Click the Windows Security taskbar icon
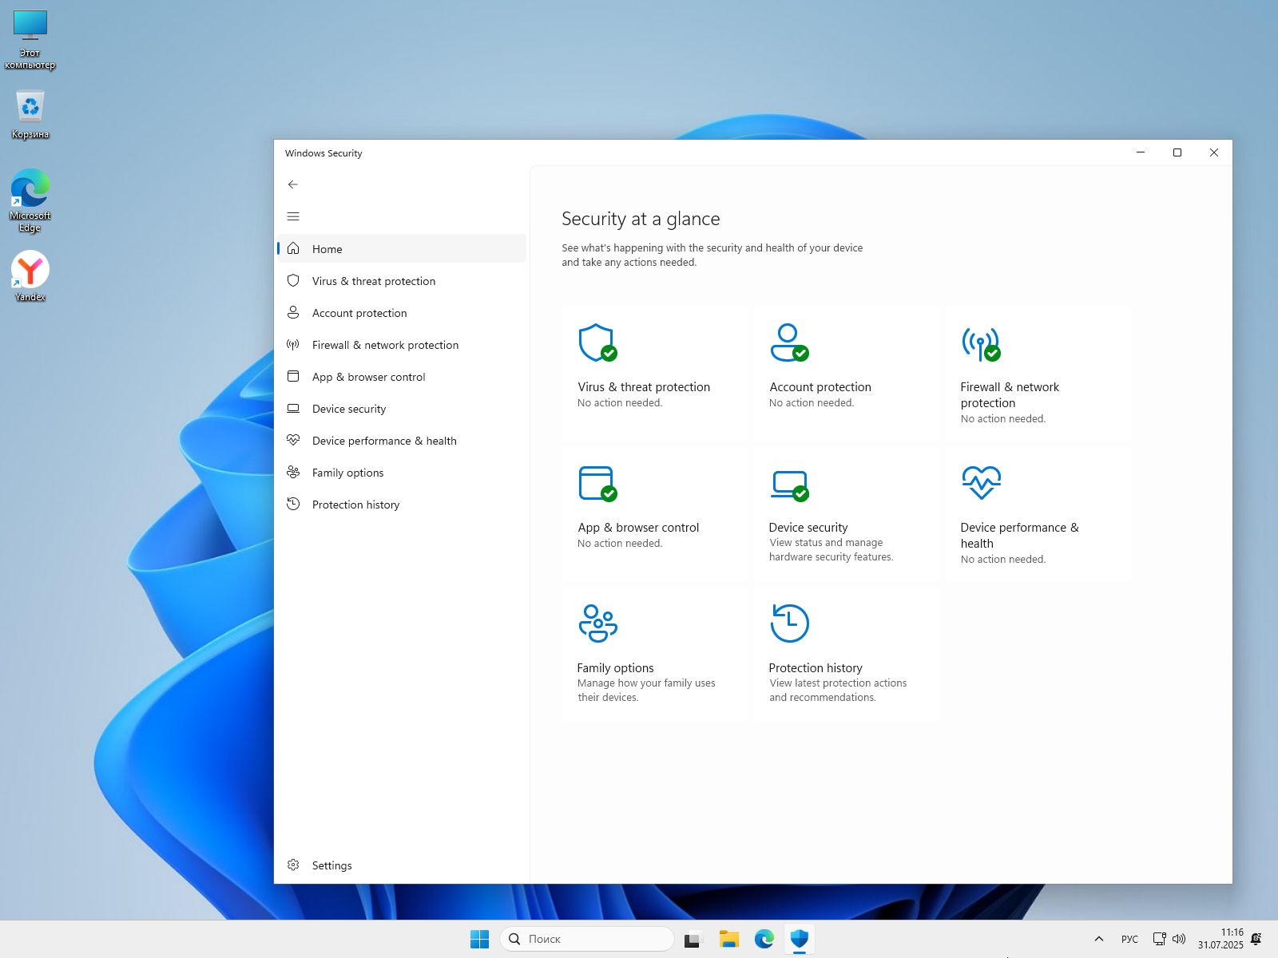The width and height of the screenshot is (1278, 958). coord(800,940)
